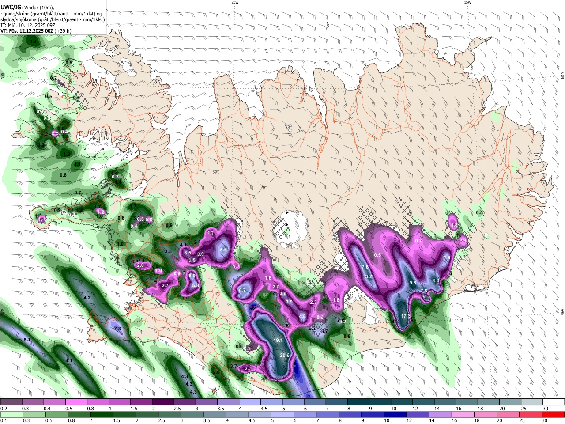Click the 0.1 label starting the rain legend
Image resolution: width=565 pixels, height=424 pixels.
click(4, 421)
